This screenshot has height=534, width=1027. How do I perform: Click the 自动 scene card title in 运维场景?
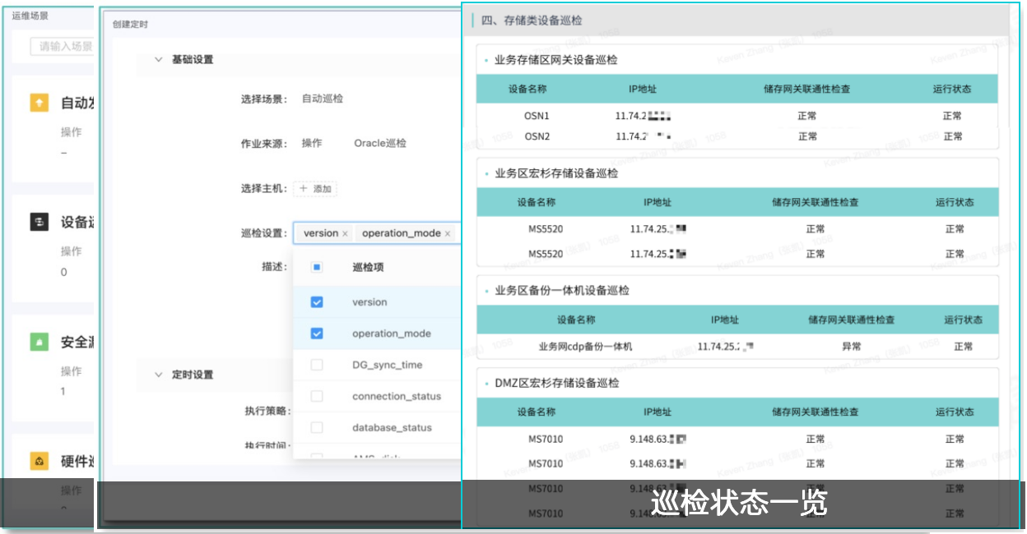[x=77, y=104]
